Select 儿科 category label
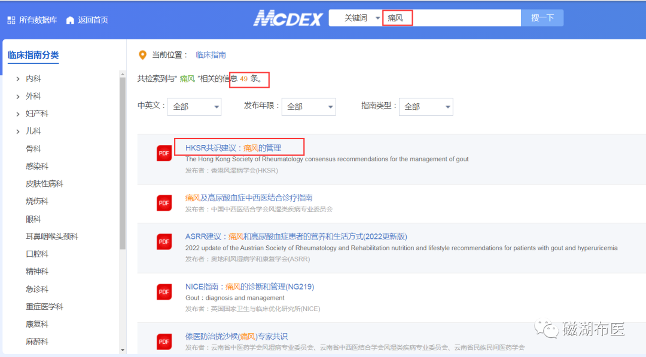The height and width of the screenshot is (357, 646). click(x=33, y=131)
